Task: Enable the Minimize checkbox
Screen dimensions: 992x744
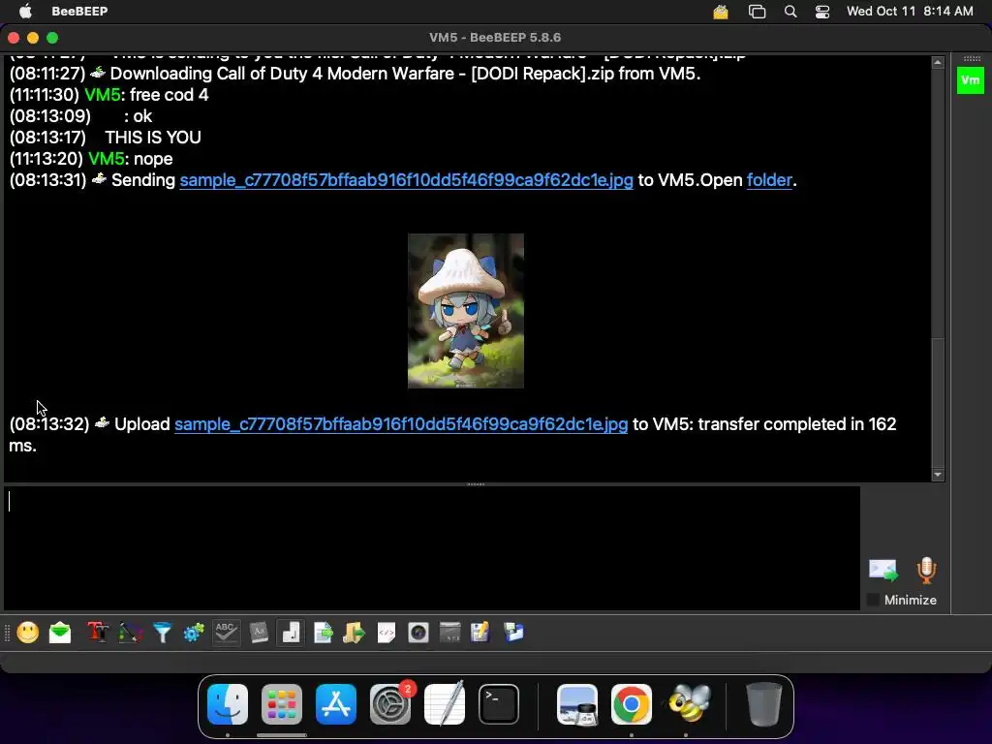Action: 873,600
